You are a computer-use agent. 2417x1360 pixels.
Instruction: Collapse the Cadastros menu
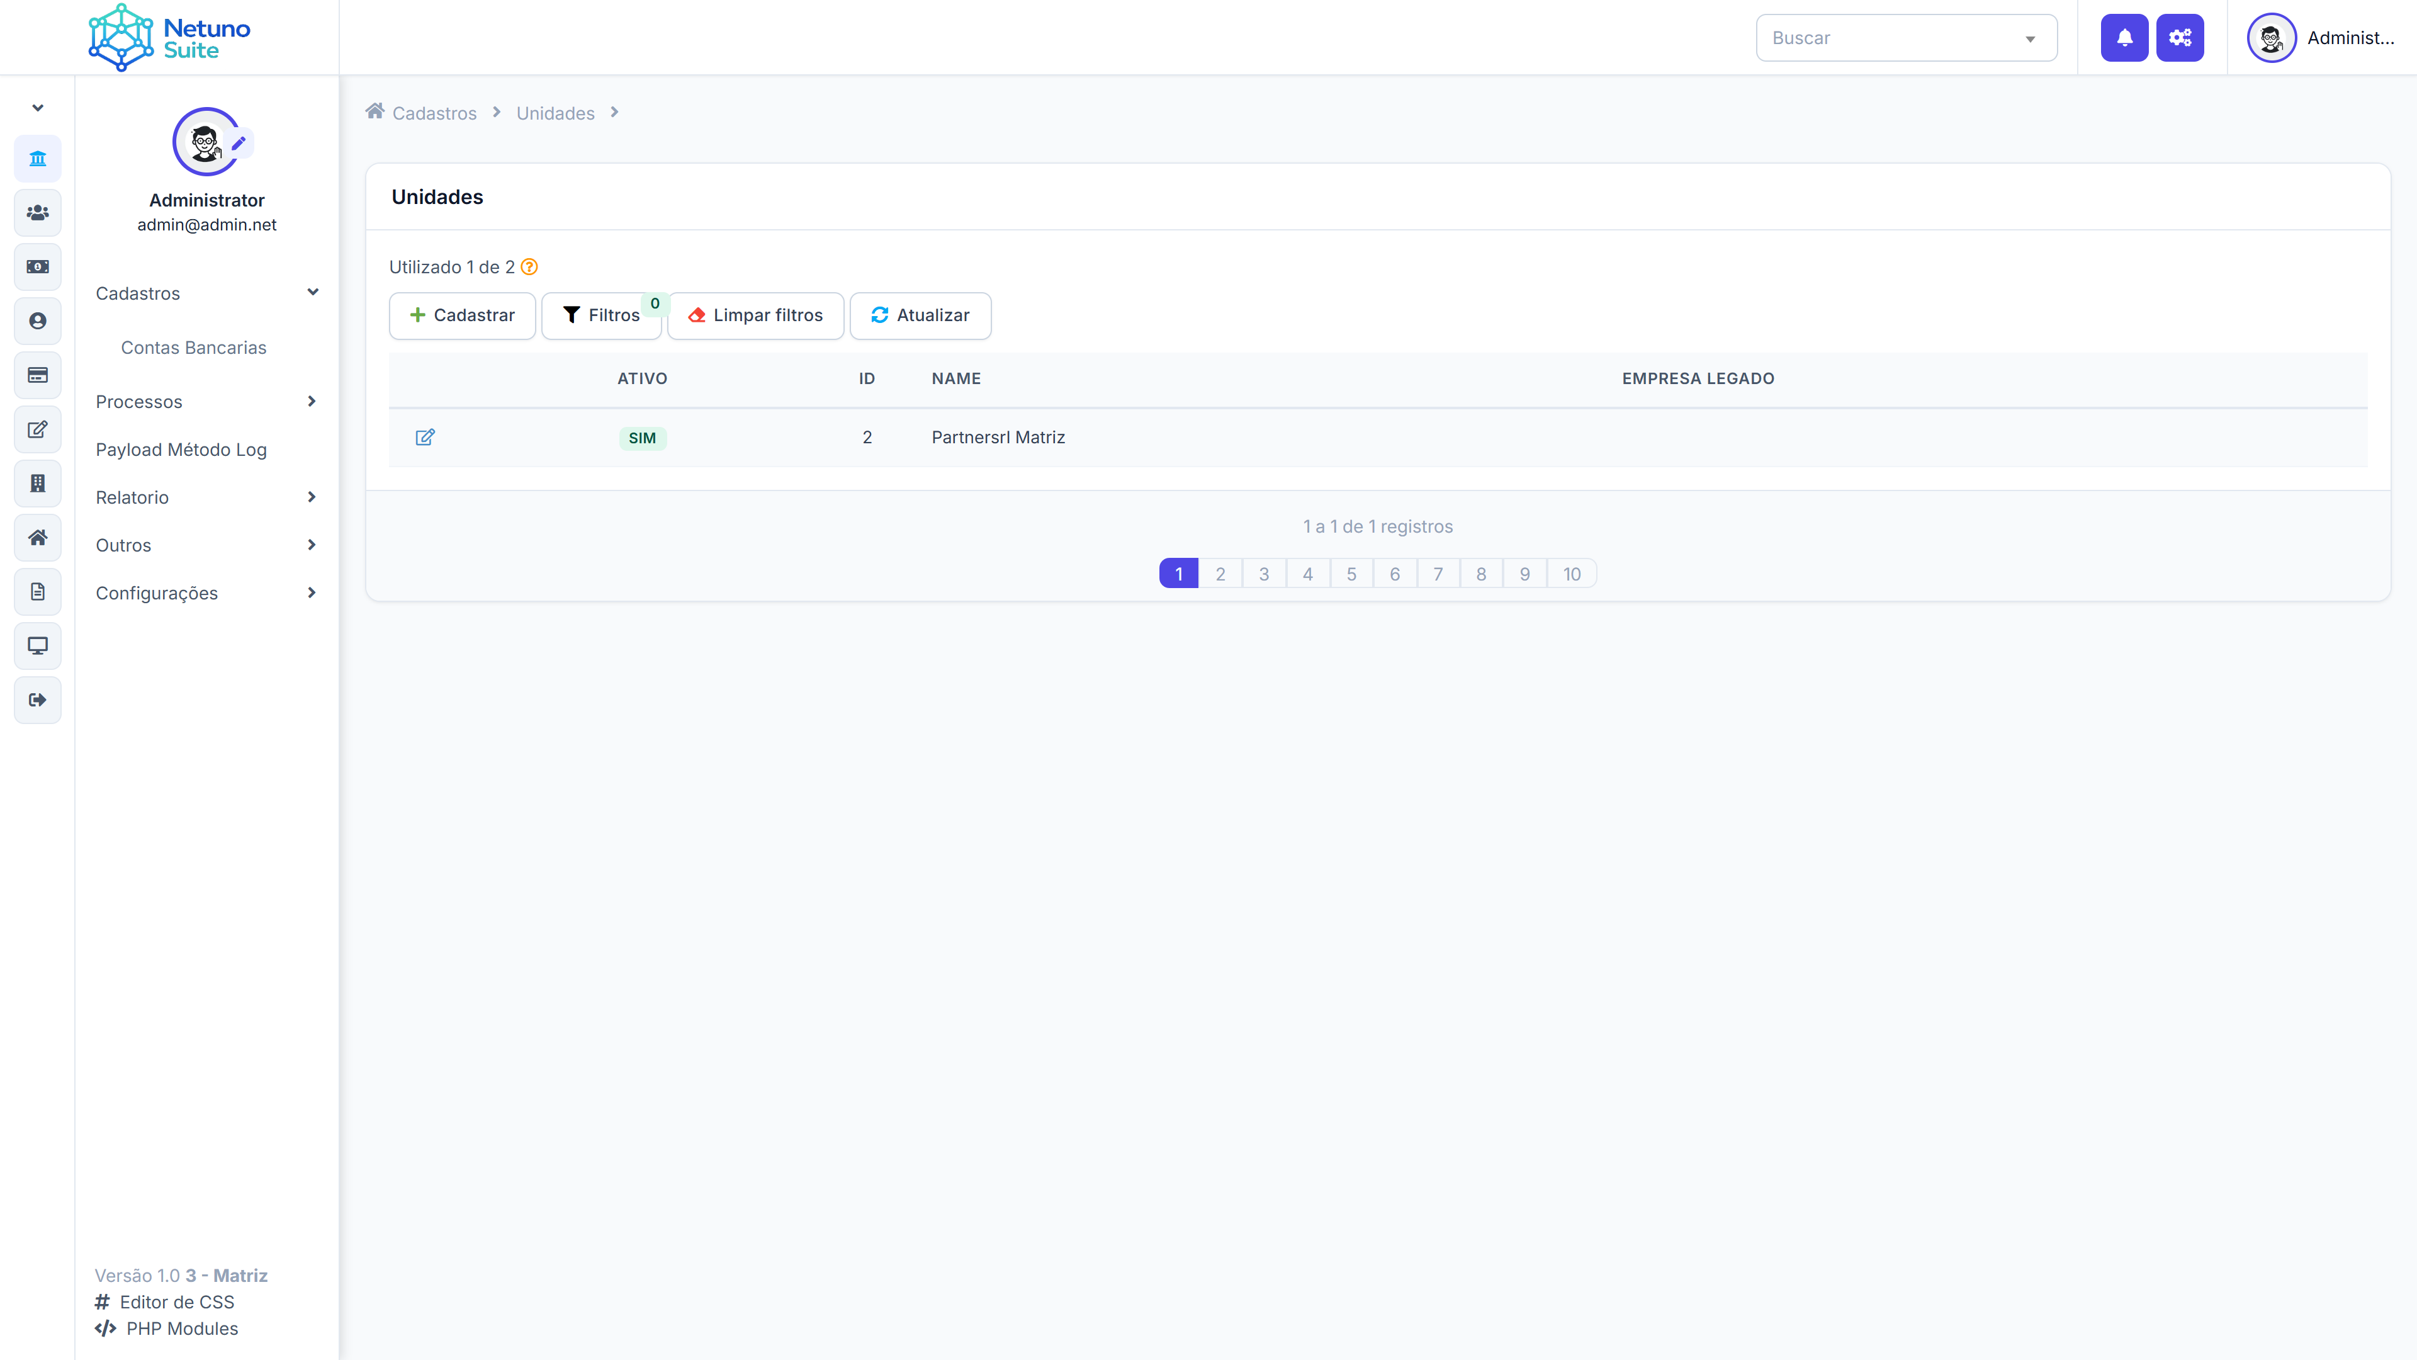pyautogui.click(x=207, y=293)
